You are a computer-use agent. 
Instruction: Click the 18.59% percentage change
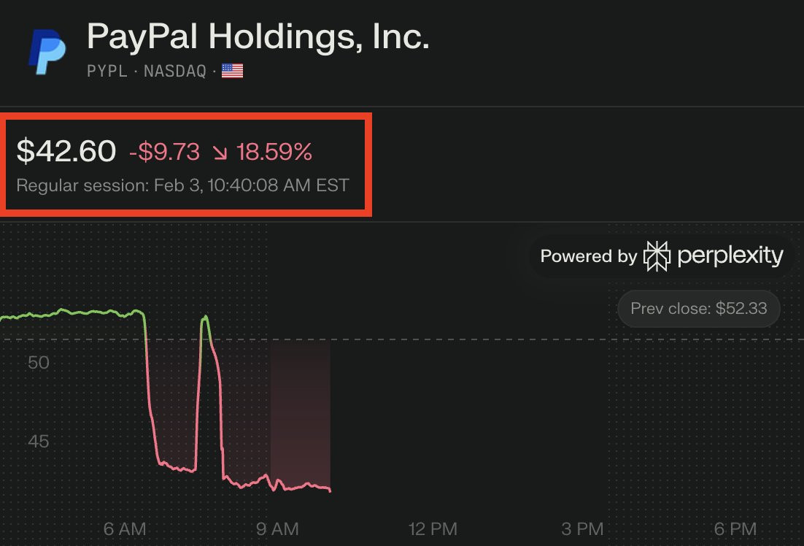pyautogui.click(x=273, y=152)
